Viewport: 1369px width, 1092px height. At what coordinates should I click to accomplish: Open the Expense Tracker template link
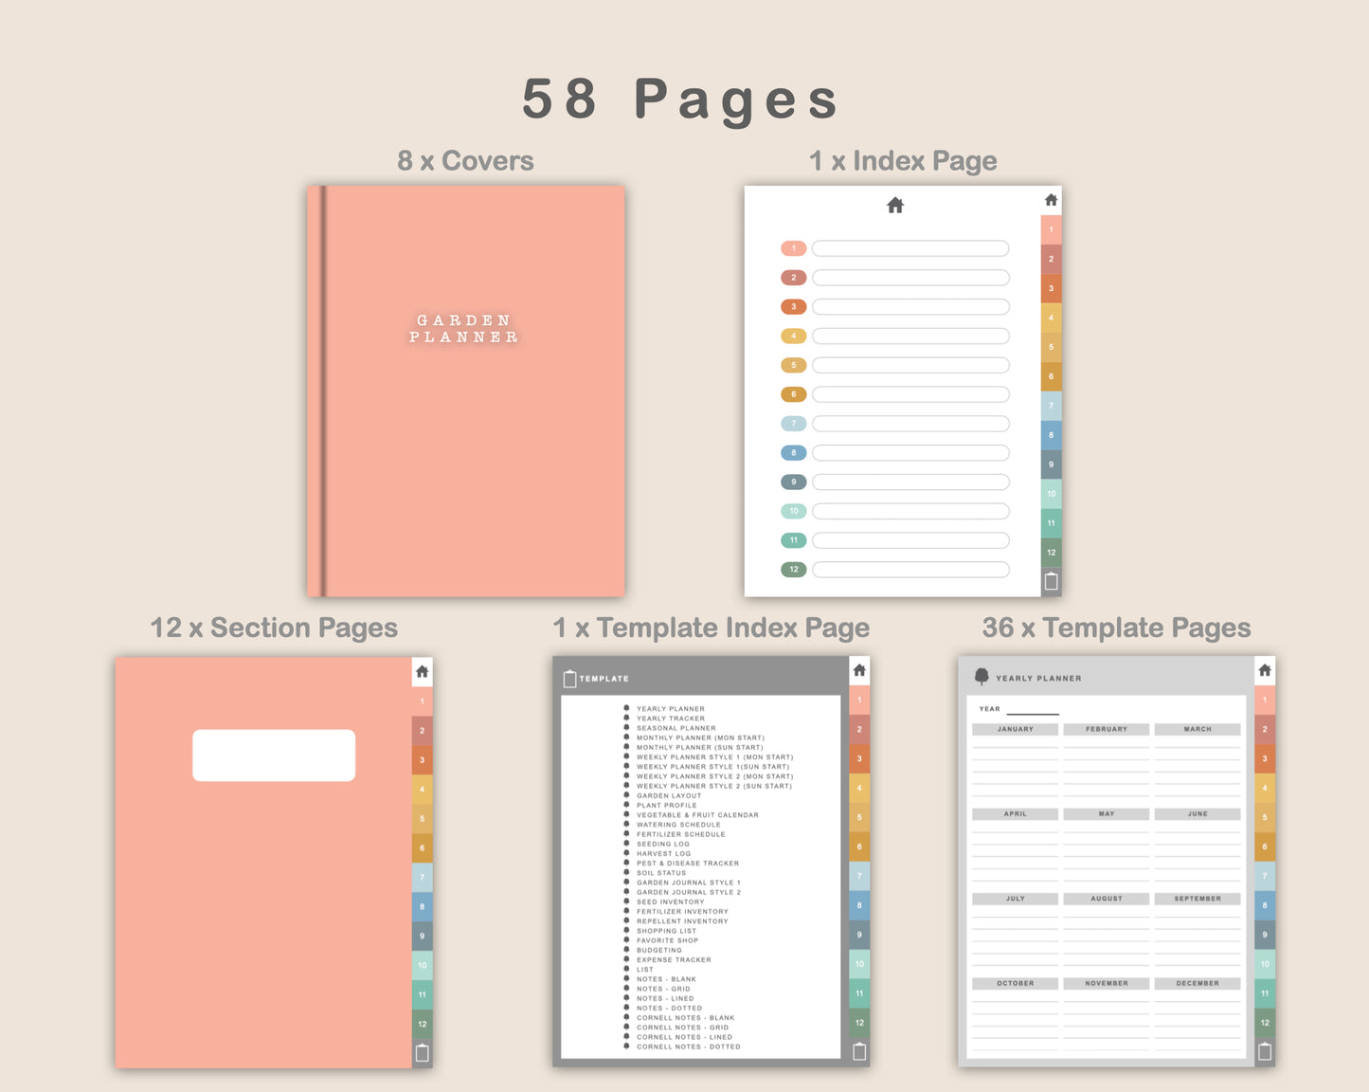[674, 960]
